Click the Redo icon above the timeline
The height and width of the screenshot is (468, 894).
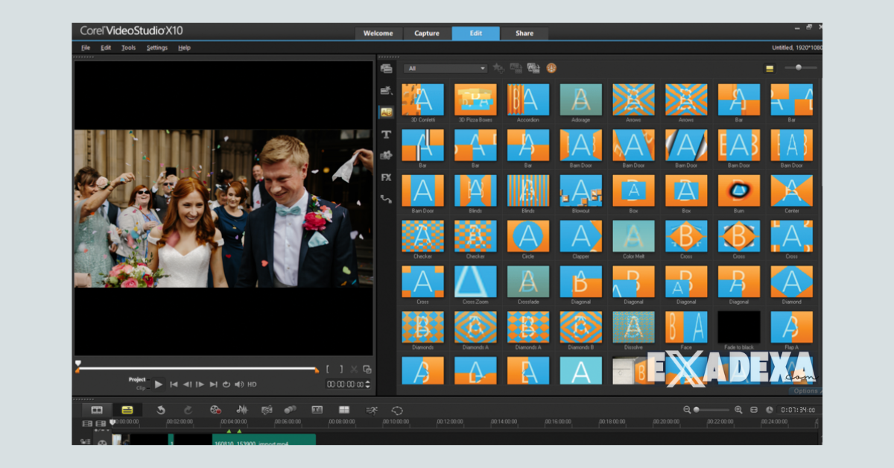tap(188, 409)
